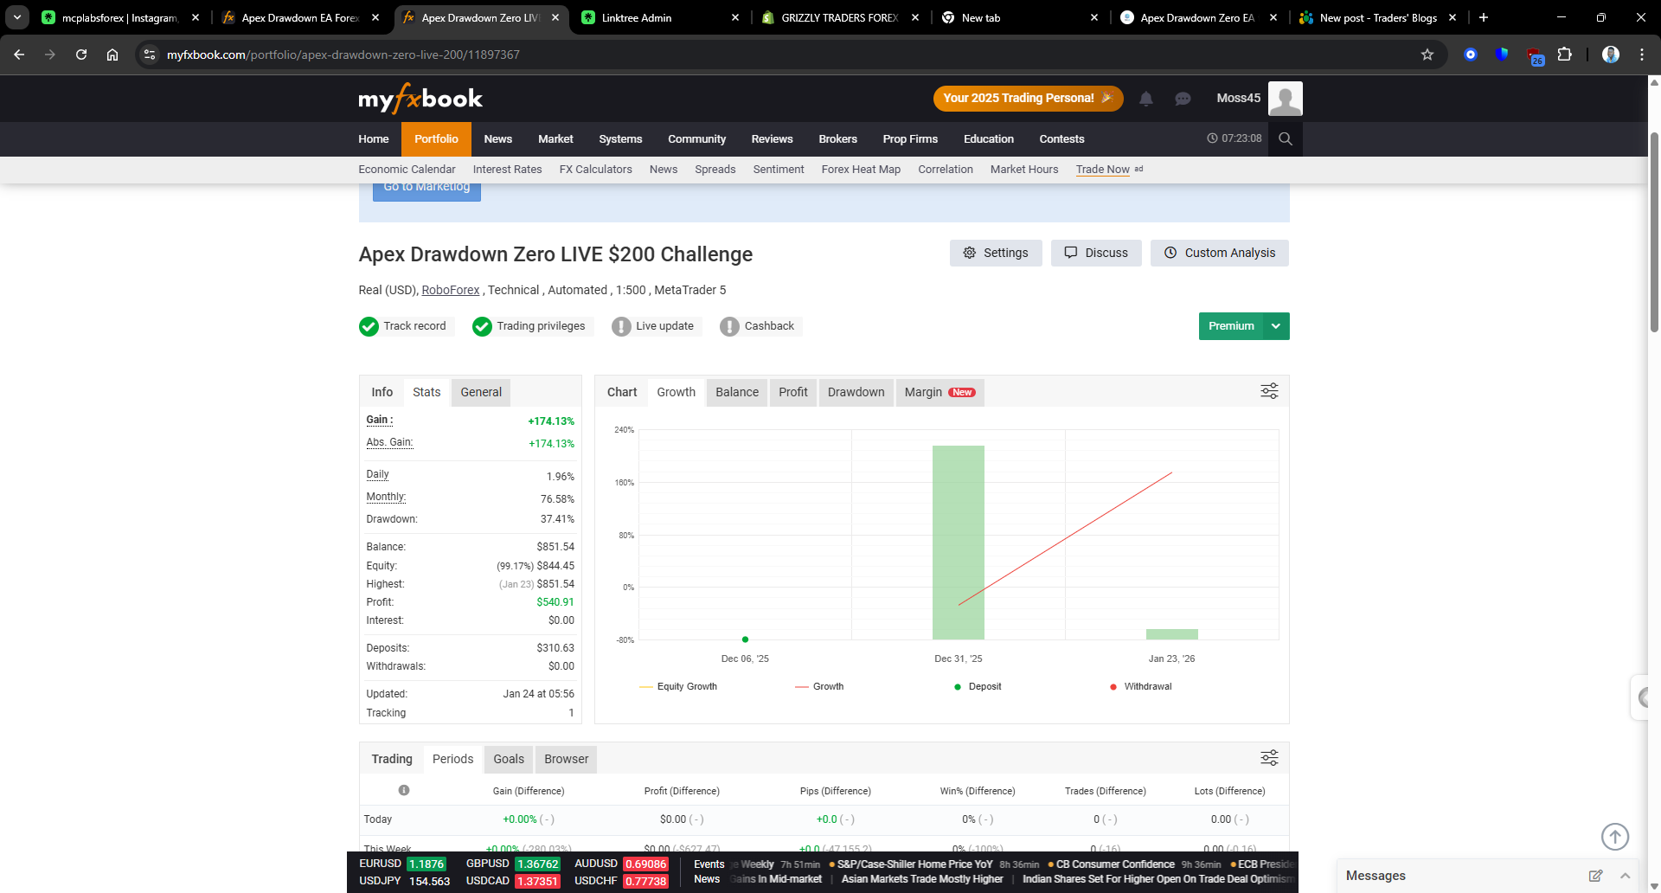Open the Economic Calendar link
This screenshot has width=1661, height=893.
click(407, 170)
